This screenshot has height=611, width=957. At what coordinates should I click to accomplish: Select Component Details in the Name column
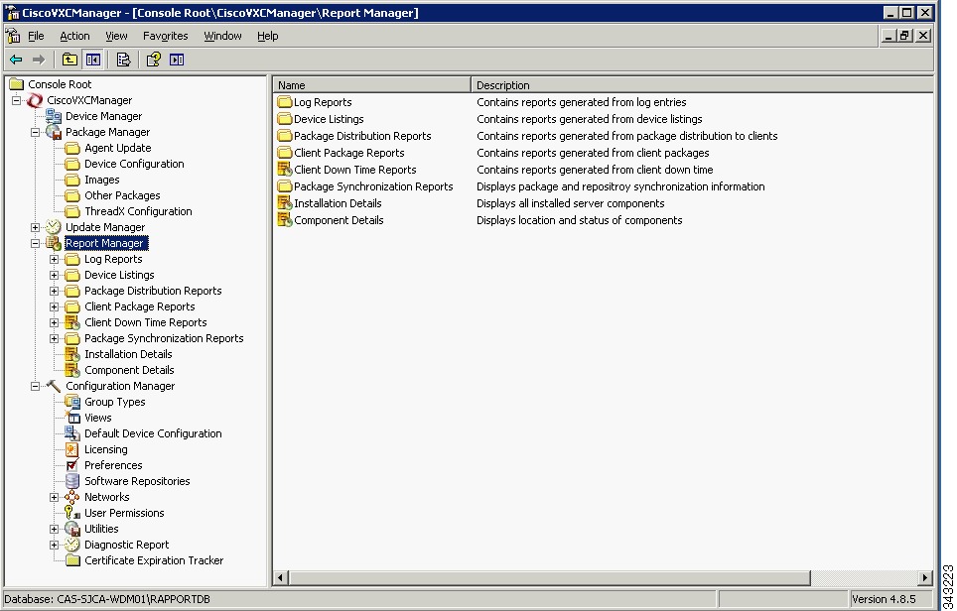pos(339,221)
